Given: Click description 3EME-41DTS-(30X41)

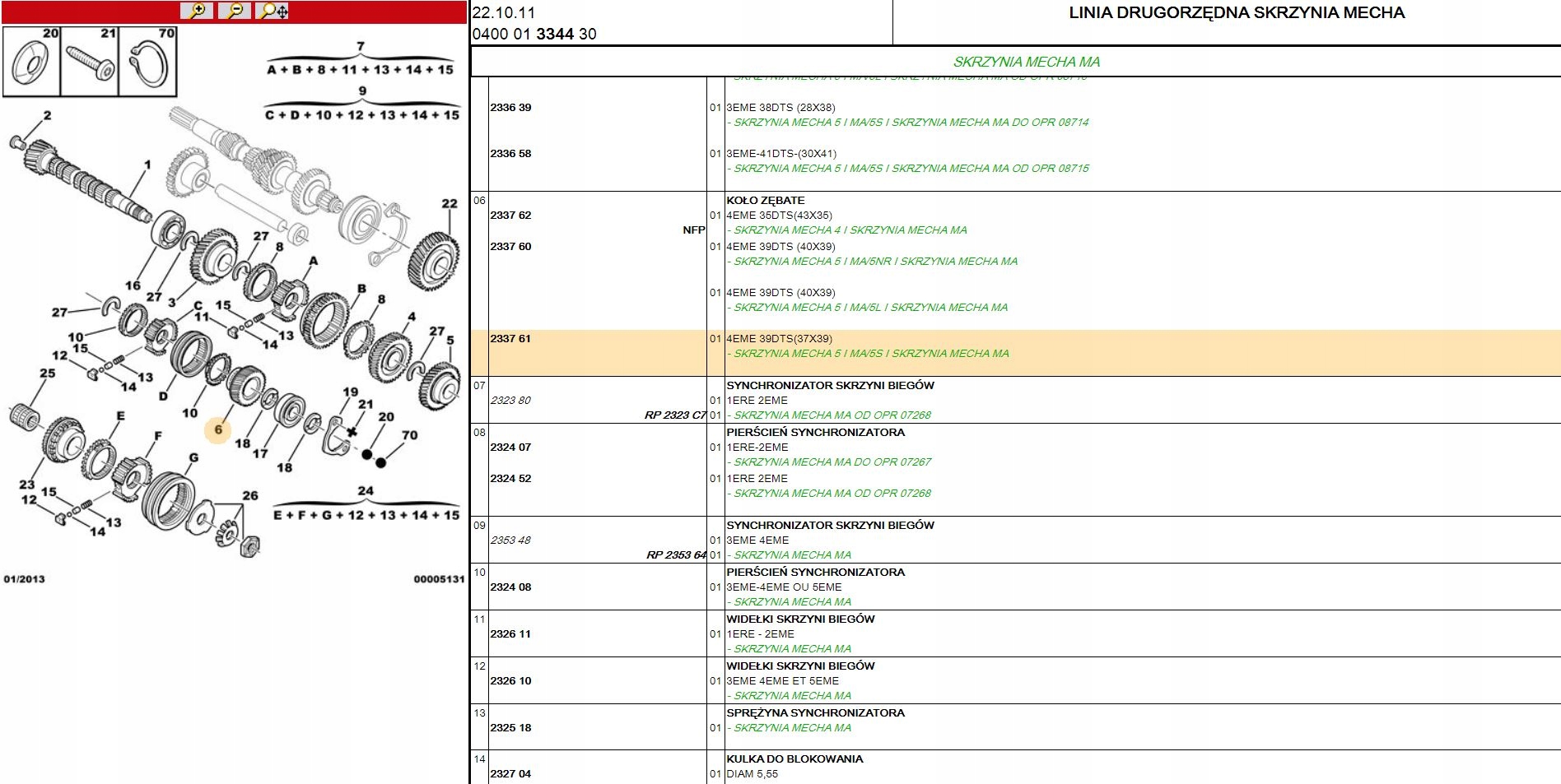Looking at the screenshot, I should tap(781, 153).
